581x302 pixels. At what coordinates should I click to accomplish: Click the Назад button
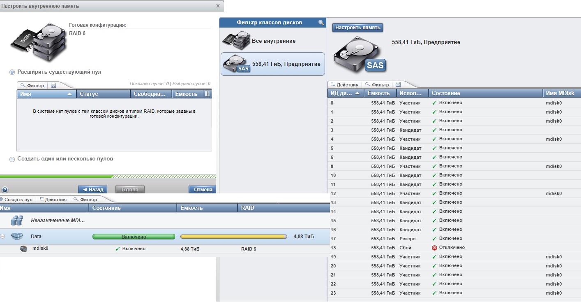tap(93, 190)
